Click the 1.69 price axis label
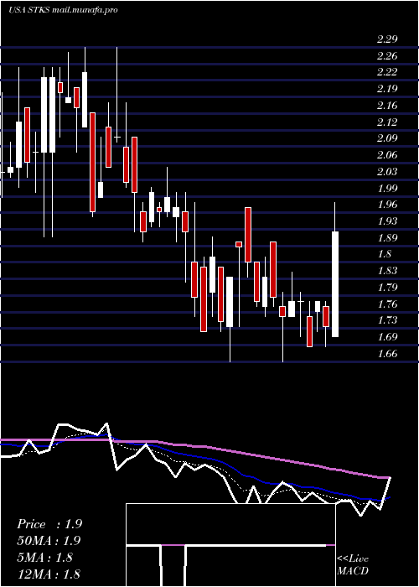The height and width of the screenshot is (587, 419). (x=387, y=336)
